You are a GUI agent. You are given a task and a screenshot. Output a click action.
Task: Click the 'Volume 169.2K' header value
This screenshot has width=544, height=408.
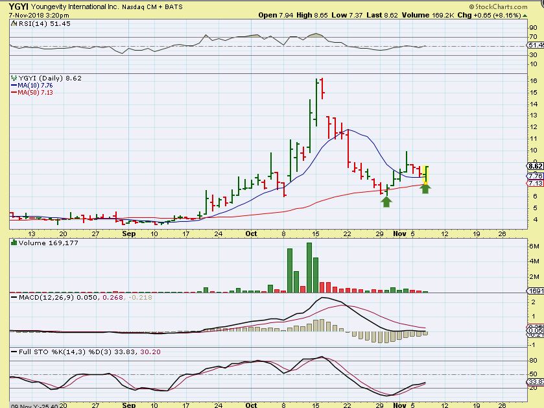pos(428,15)
